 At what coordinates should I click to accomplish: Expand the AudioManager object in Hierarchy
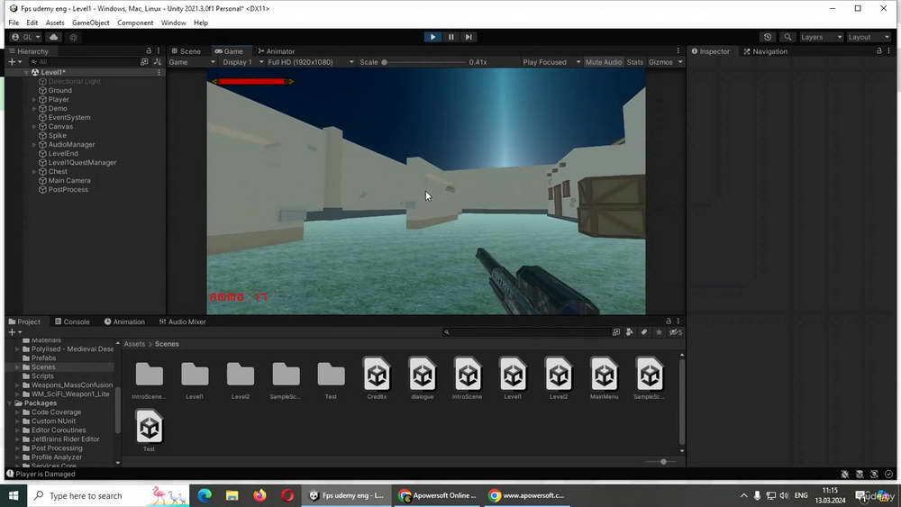[34, 145]
